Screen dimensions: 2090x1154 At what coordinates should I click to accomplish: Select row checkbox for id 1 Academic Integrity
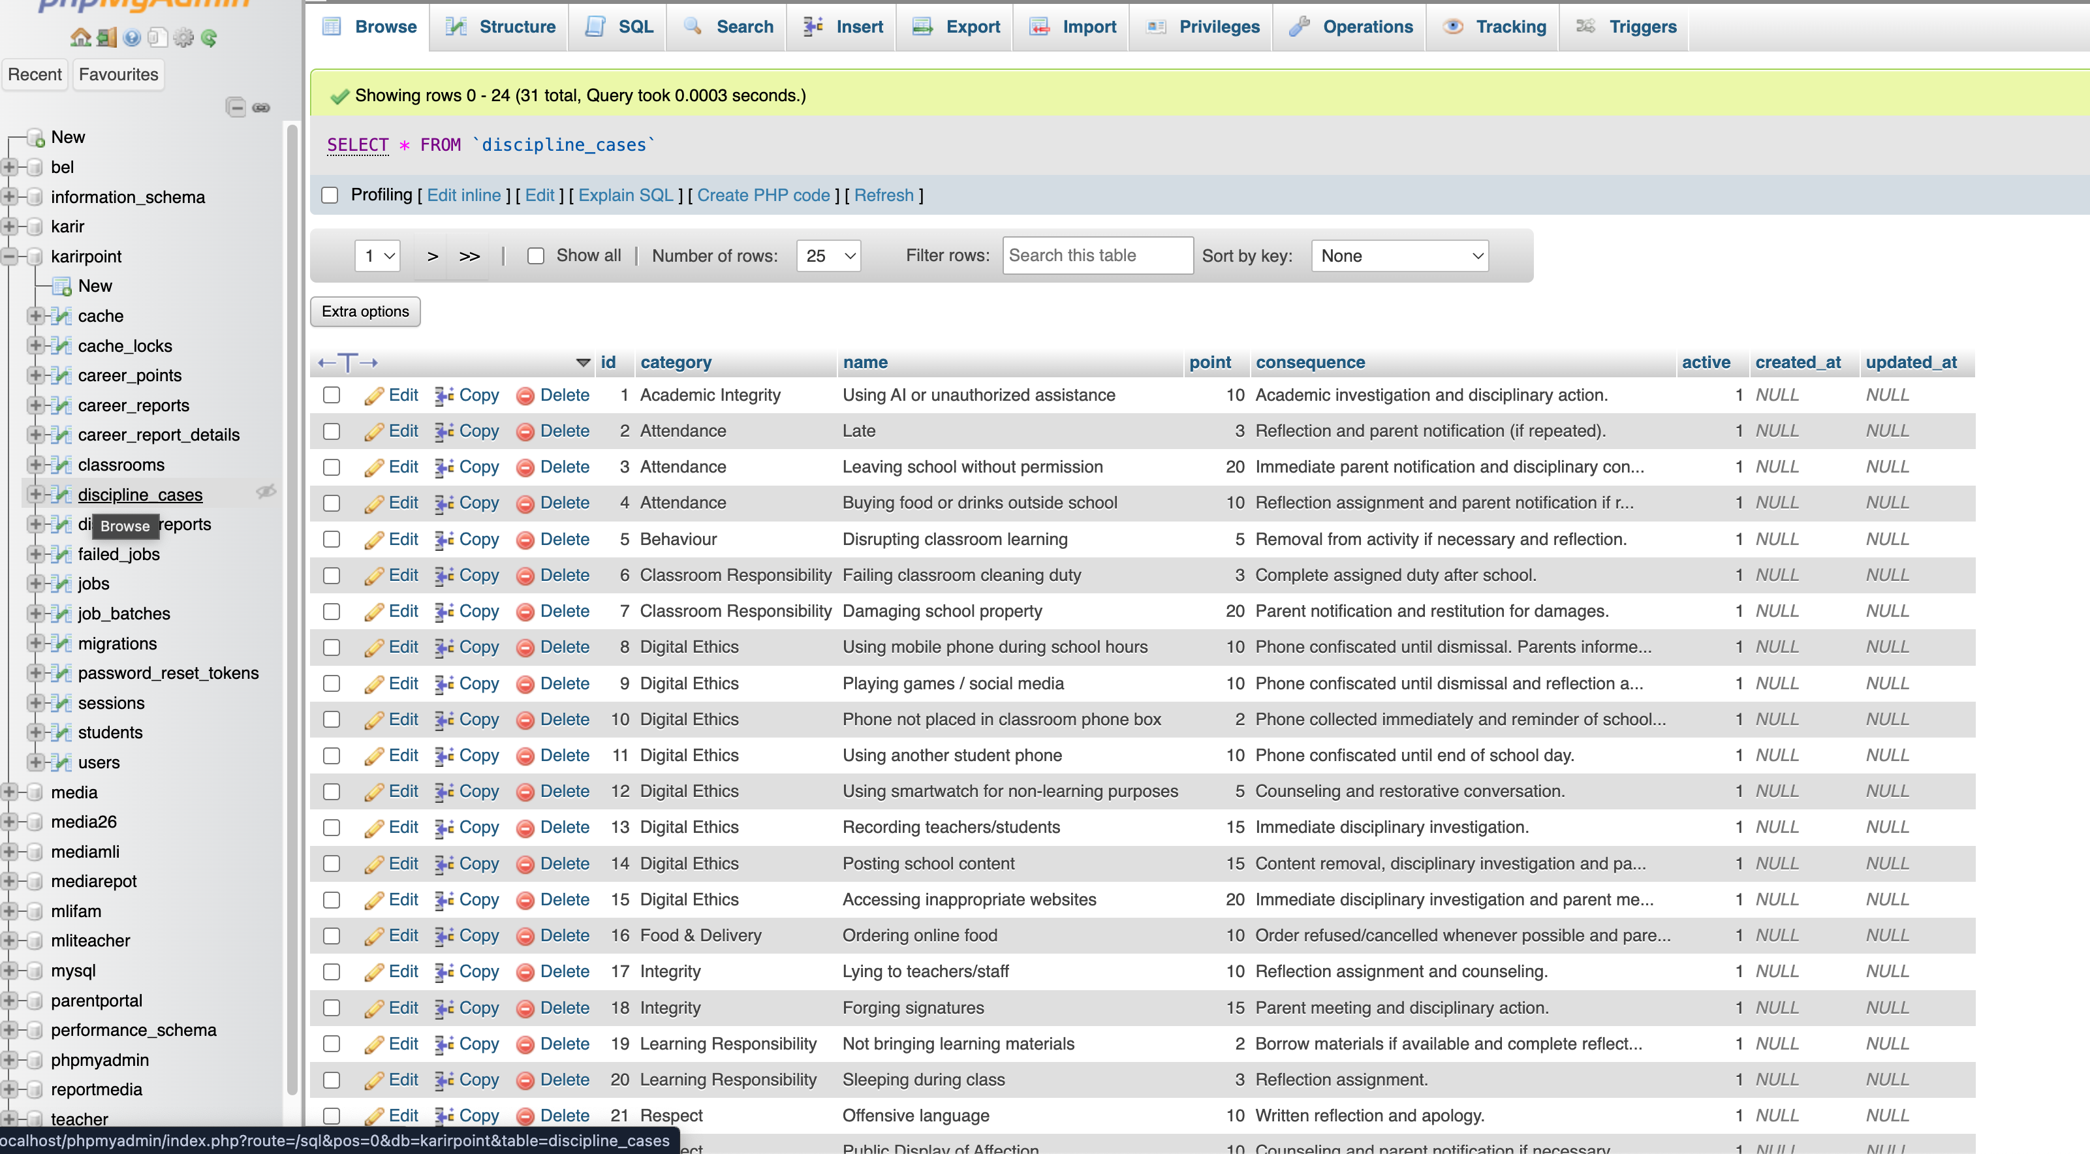pos(331,395)
